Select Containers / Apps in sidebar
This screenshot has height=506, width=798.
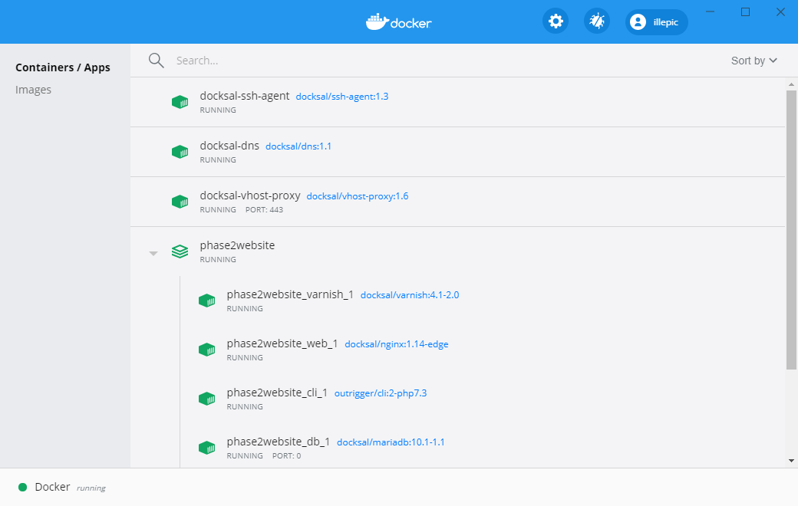(63, 67)
